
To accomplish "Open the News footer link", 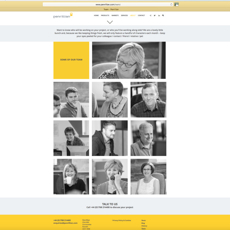I will 144,220.
